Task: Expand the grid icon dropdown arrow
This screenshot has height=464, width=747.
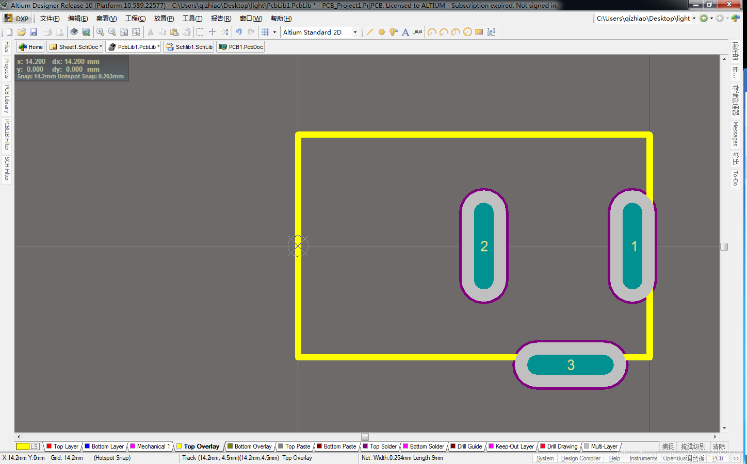Action: (x=274, y=32)
